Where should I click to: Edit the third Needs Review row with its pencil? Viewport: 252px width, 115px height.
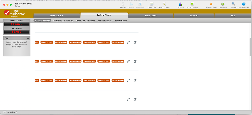coord(128,80)
